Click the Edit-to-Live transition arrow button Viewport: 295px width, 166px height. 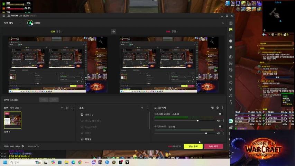tap(113, 31)
